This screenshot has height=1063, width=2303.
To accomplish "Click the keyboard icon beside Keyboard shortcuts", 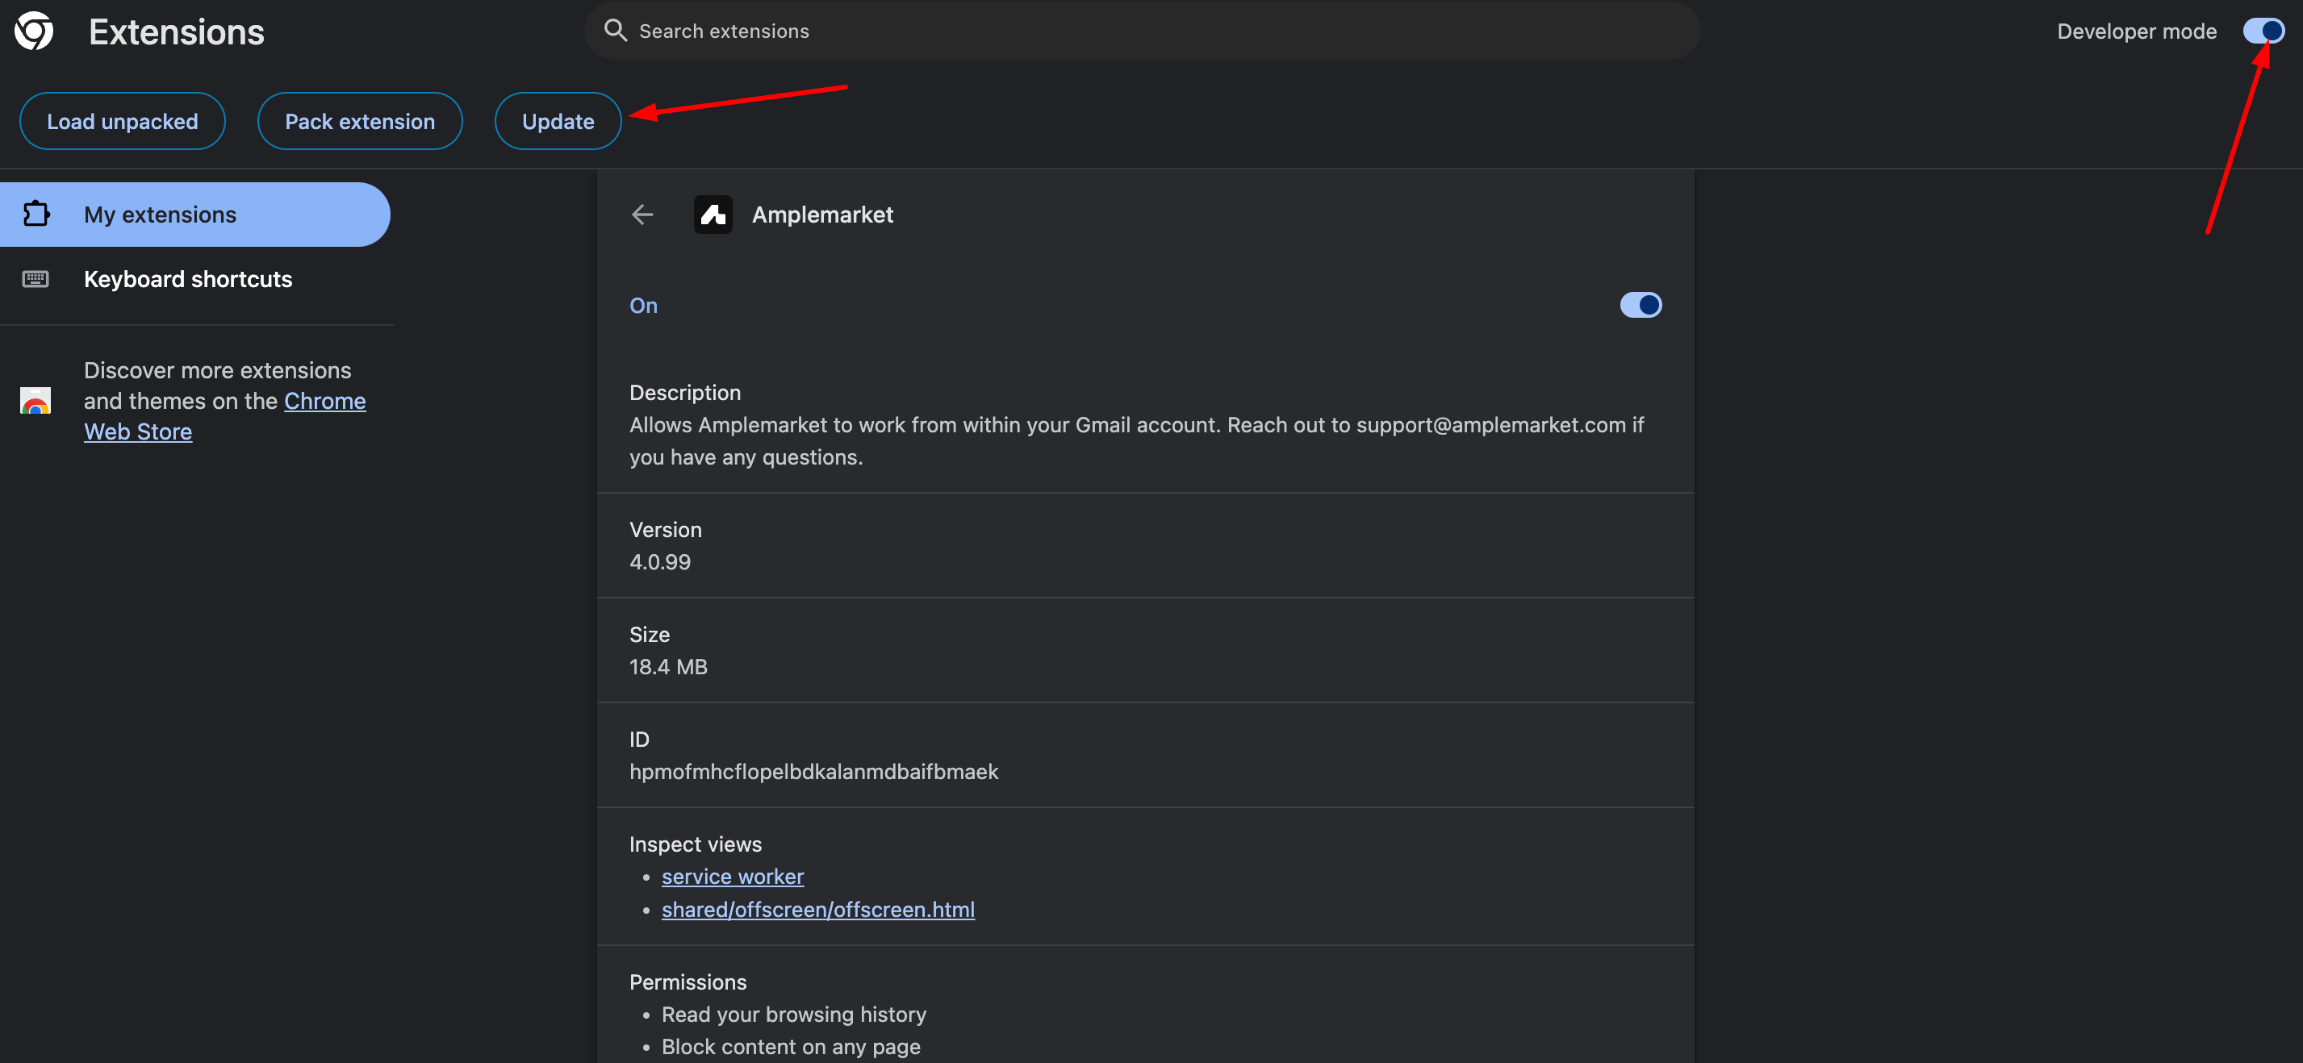I will pos(36,280).
